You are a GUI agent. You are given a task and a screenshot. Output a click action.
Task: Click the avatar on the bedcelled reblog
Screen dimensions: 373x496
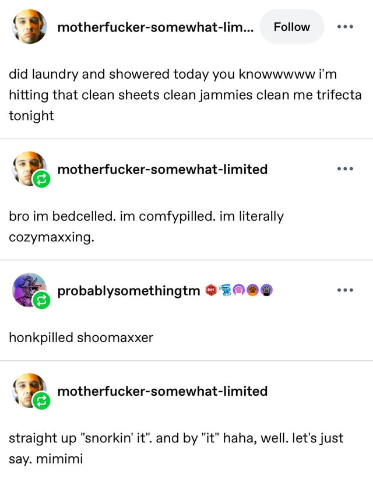pos(26,166)
